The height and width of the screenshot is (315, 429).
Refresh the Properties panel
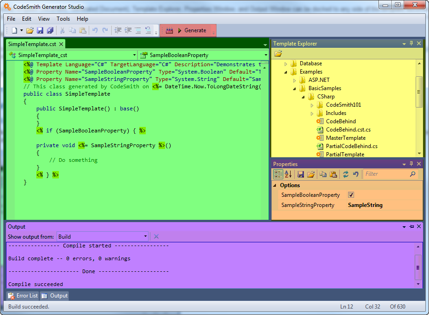346,174
